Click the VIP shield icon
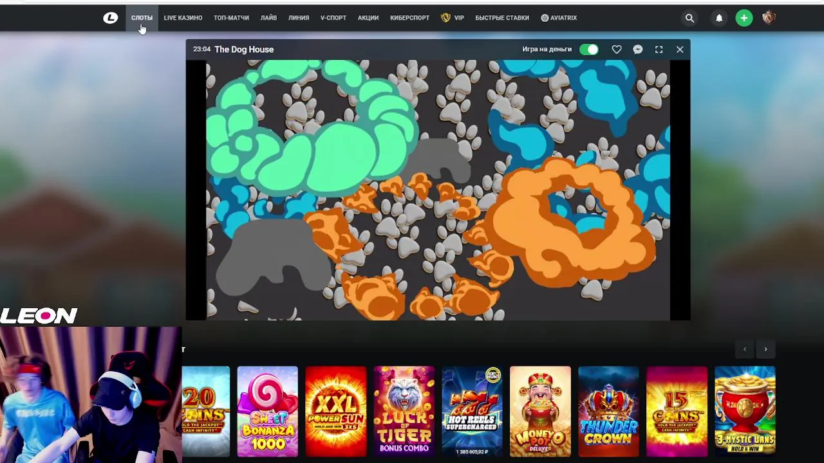 (x=445, y=18)
